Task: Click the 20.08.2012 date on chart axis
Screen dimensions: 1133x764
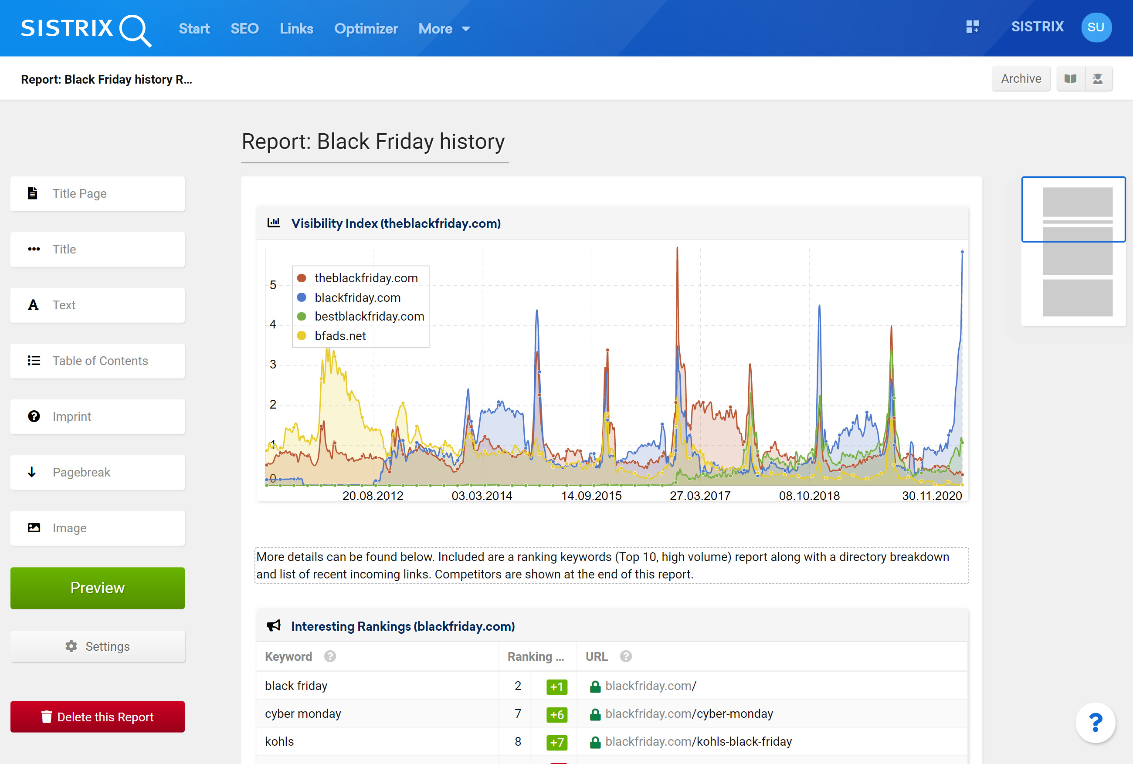Action: [x=373, y=496]
